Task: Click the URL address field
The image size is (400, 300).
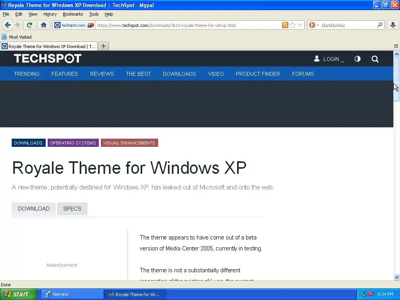Action: 188,25
